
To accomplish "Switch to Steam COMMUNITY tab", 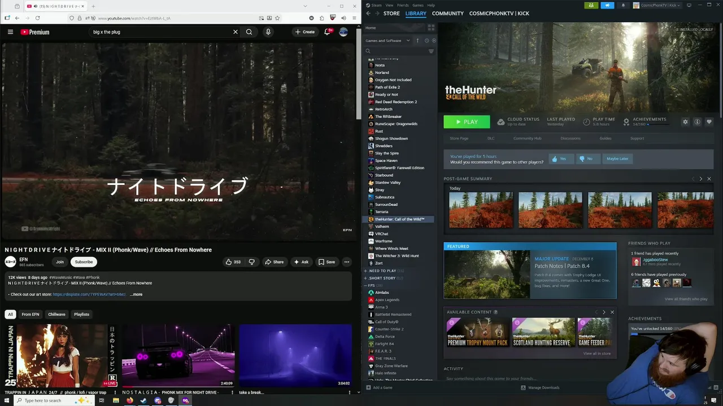I will point(448,14).
